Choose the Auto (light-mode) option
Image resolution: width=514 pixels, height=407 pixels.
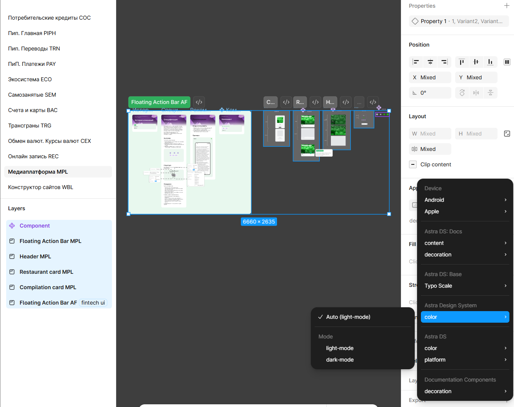click(x=363, y=317)
